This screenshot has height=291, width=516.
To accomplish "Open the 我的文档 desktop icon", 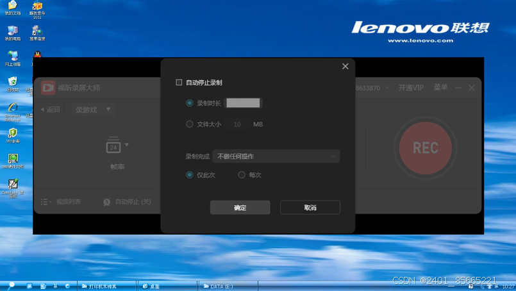I will [x=13, y=8].
